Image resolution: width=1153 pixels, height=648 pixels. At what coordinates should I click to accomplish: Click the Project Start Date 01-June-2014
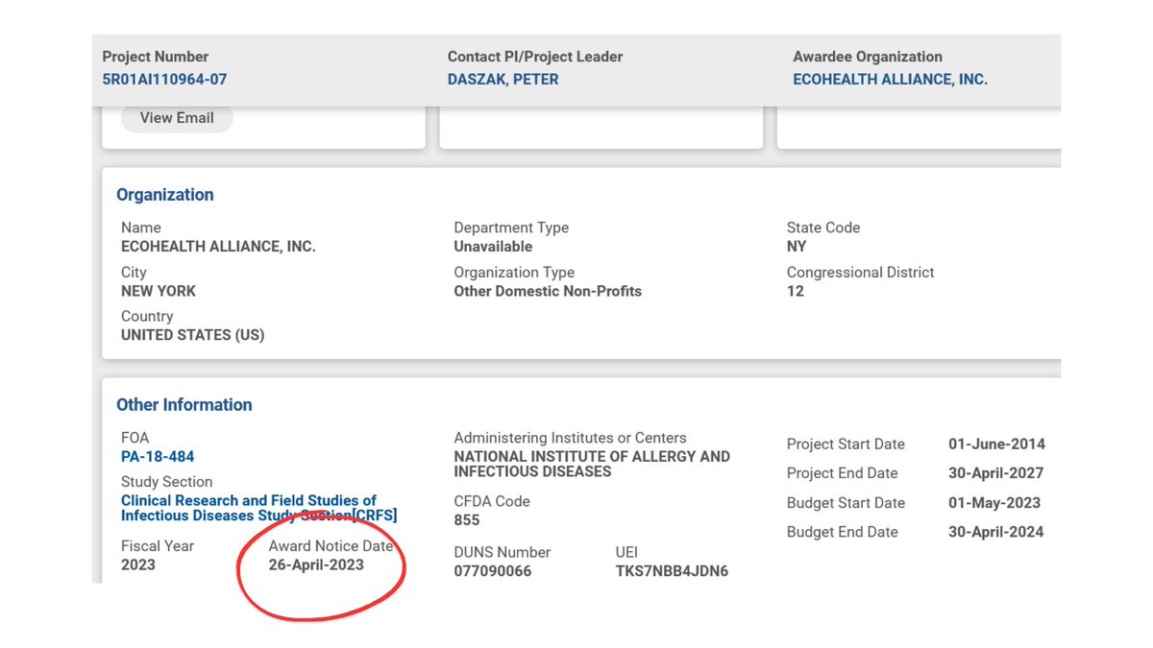click(x=996, y=444)
